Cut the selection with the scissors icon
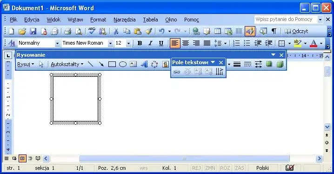This screenshot has height=174, width=334. [116, 31]
